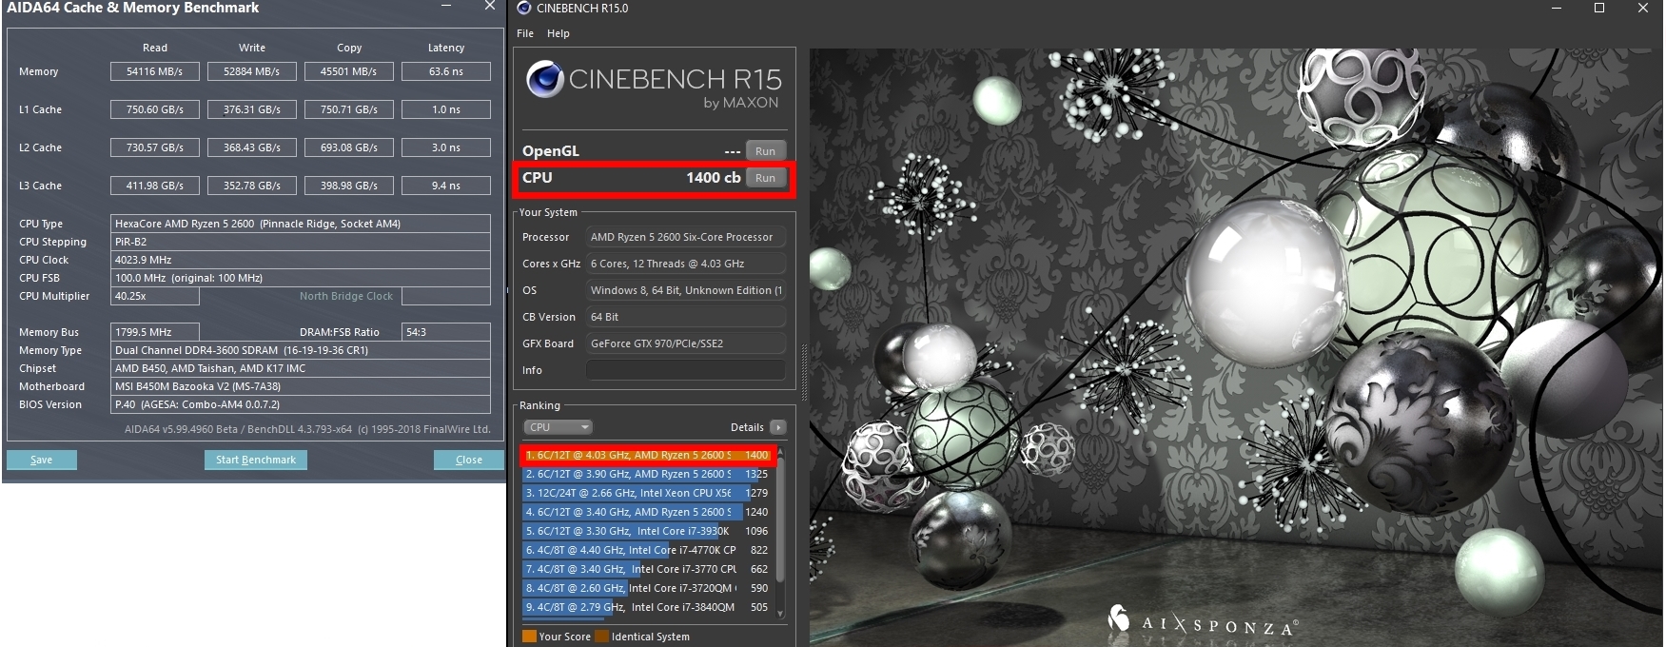Maximize the Cinebench window
The width and height of the screenshot is (1666, 647).
click(x=1599, y=8)
